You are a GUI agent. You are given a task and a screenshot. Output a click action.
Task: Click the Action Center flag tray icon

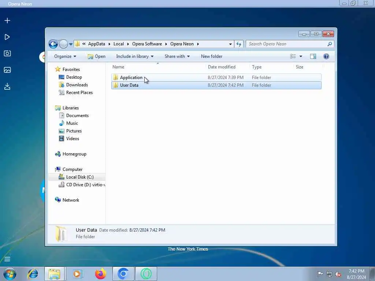pyautogui.click(x=320, y=274)
